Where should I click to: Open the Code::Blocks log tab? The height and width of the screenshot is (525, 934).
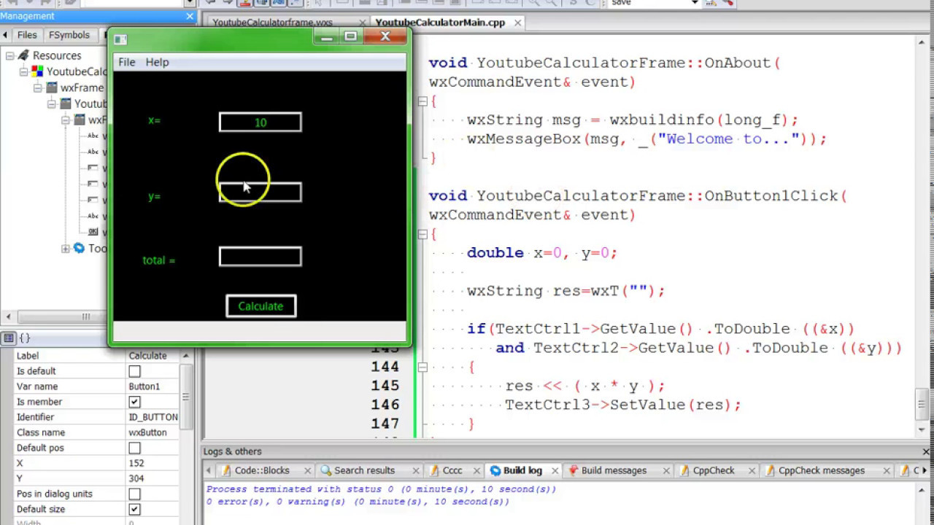[x=262, y=470]
